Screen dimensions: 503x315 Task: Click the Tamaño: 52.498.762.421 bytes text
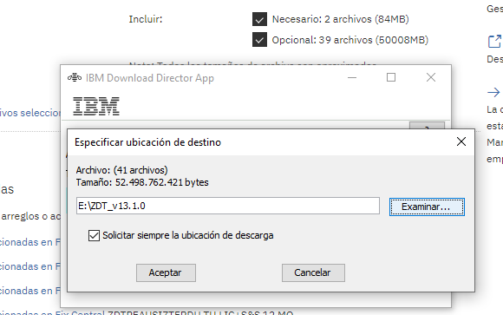(142, 182)
